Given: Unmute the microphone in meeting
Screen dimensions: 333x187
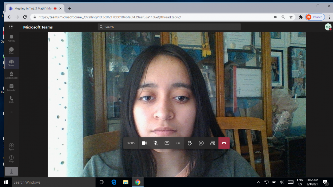Looking at the screenshot, I should [x=156, y=143].
